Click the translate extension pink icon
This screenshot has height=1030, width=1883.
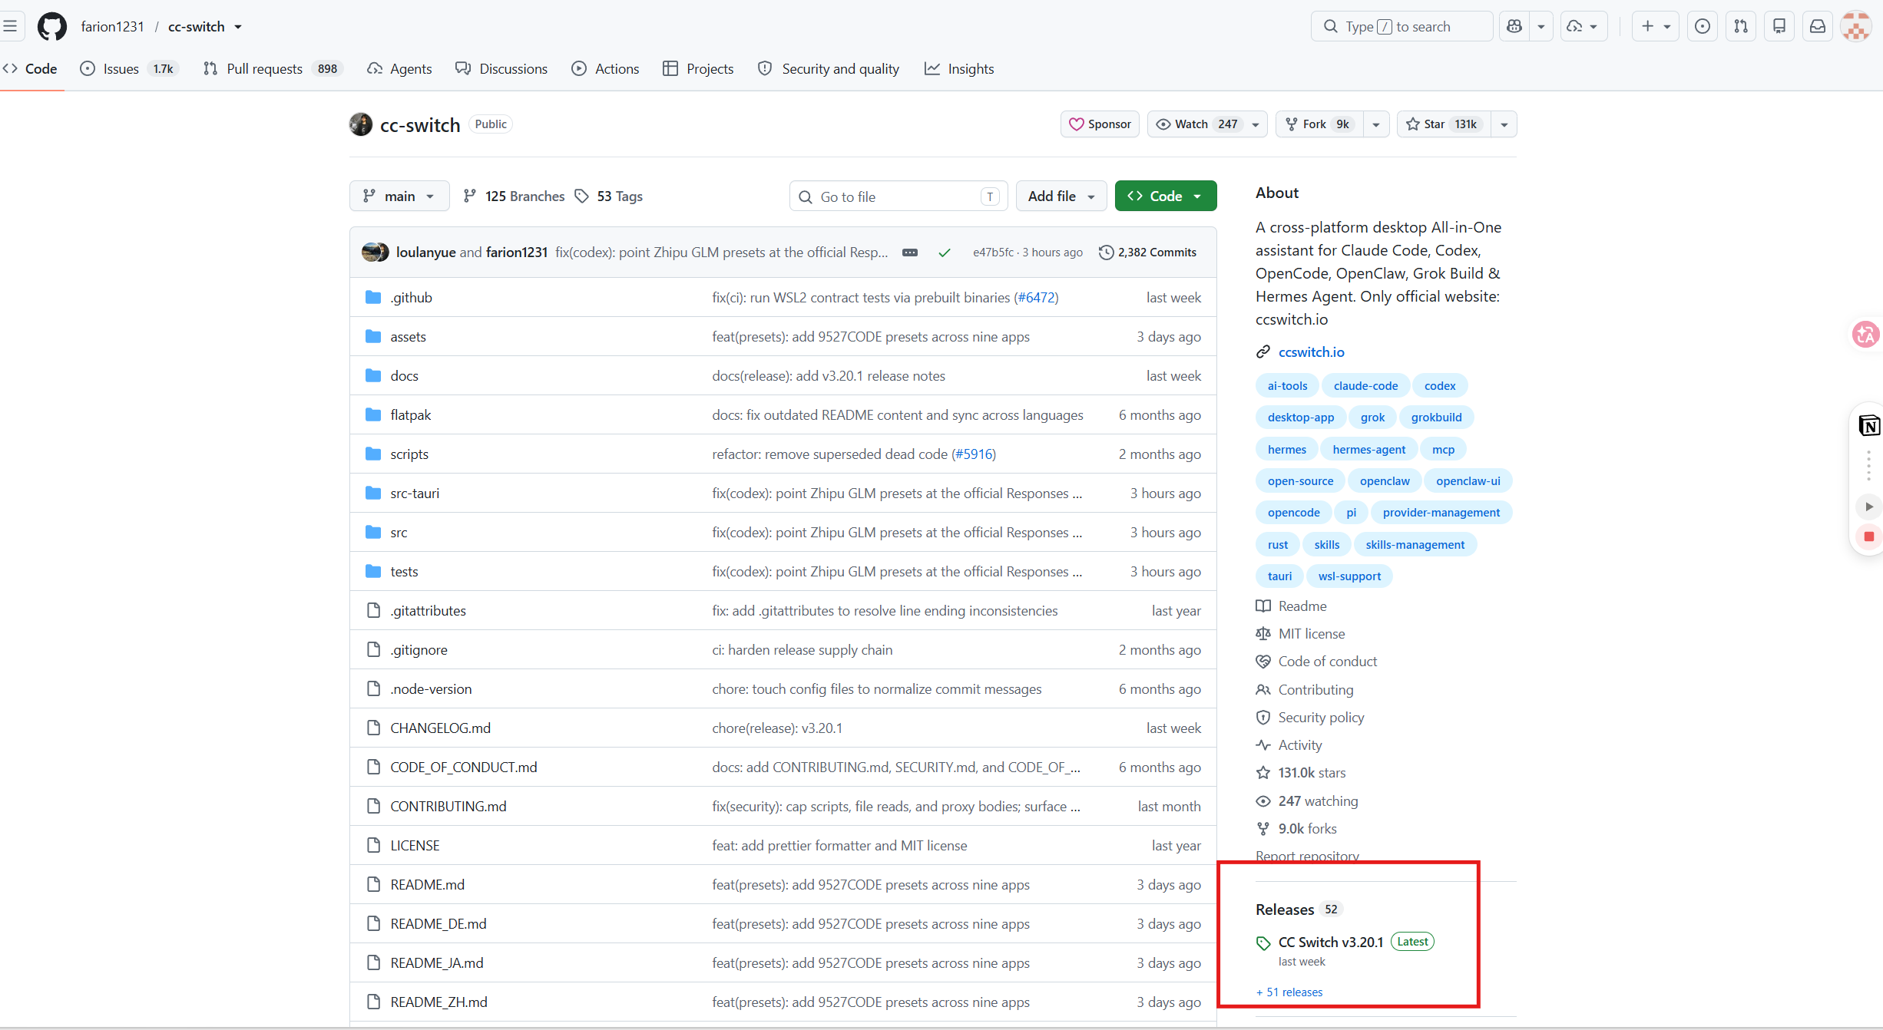(x=1866, y=334)
